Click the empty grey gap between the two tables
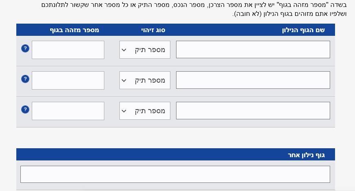 pyautogui.click(x=175, y=138)
